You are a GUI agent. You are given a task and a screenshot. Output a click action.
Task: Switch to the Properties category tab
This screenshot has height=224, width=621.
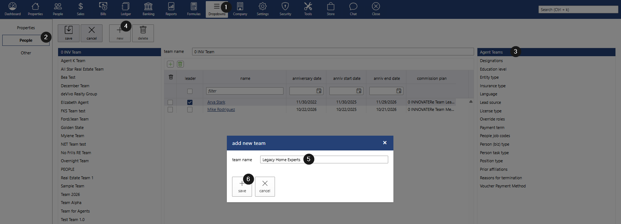[26, 28]
